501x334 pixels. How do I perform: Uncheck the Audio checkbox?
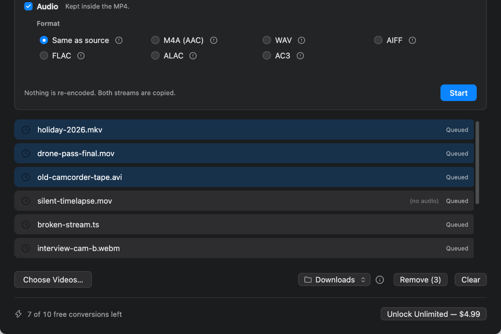[28, 6]
